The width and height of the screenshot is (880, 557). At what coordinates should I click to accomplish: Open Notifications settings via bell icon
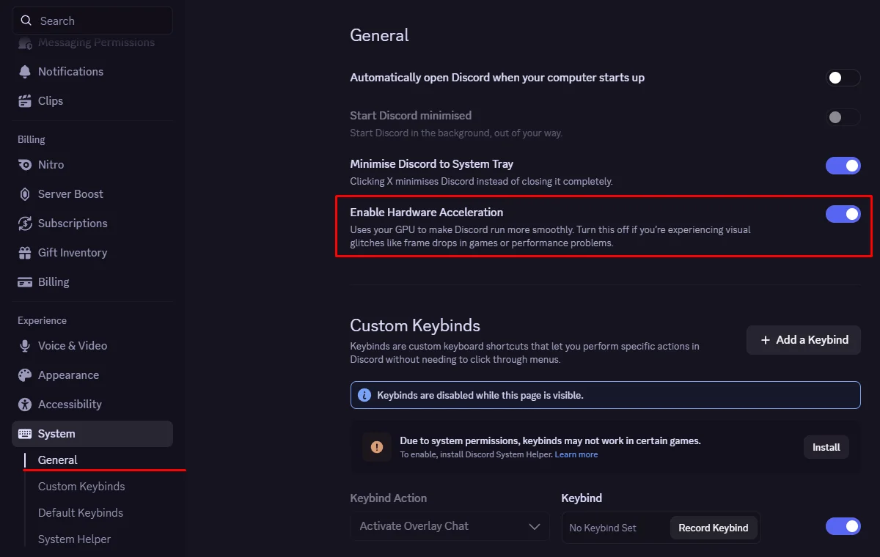pyautogui.click(x=26, y=71)
